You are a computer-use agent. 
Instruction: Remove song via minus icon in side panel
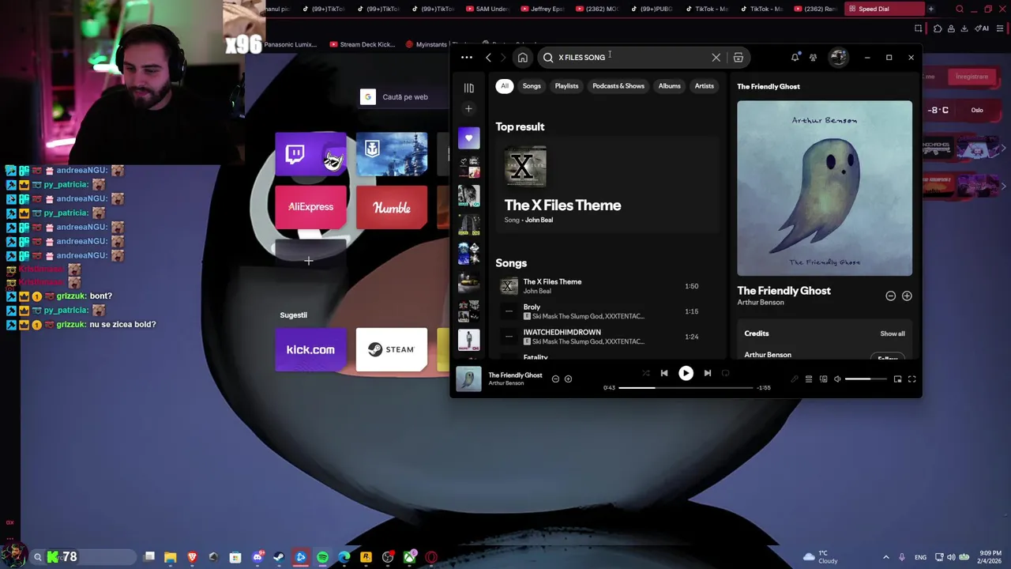tap(890, 296)
